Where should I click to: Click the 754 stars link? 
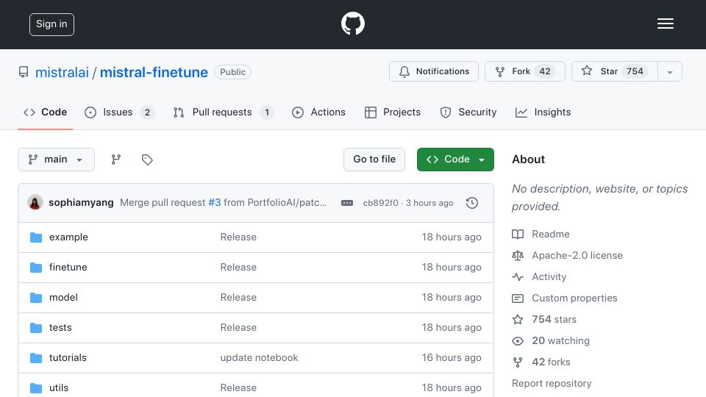554,320
